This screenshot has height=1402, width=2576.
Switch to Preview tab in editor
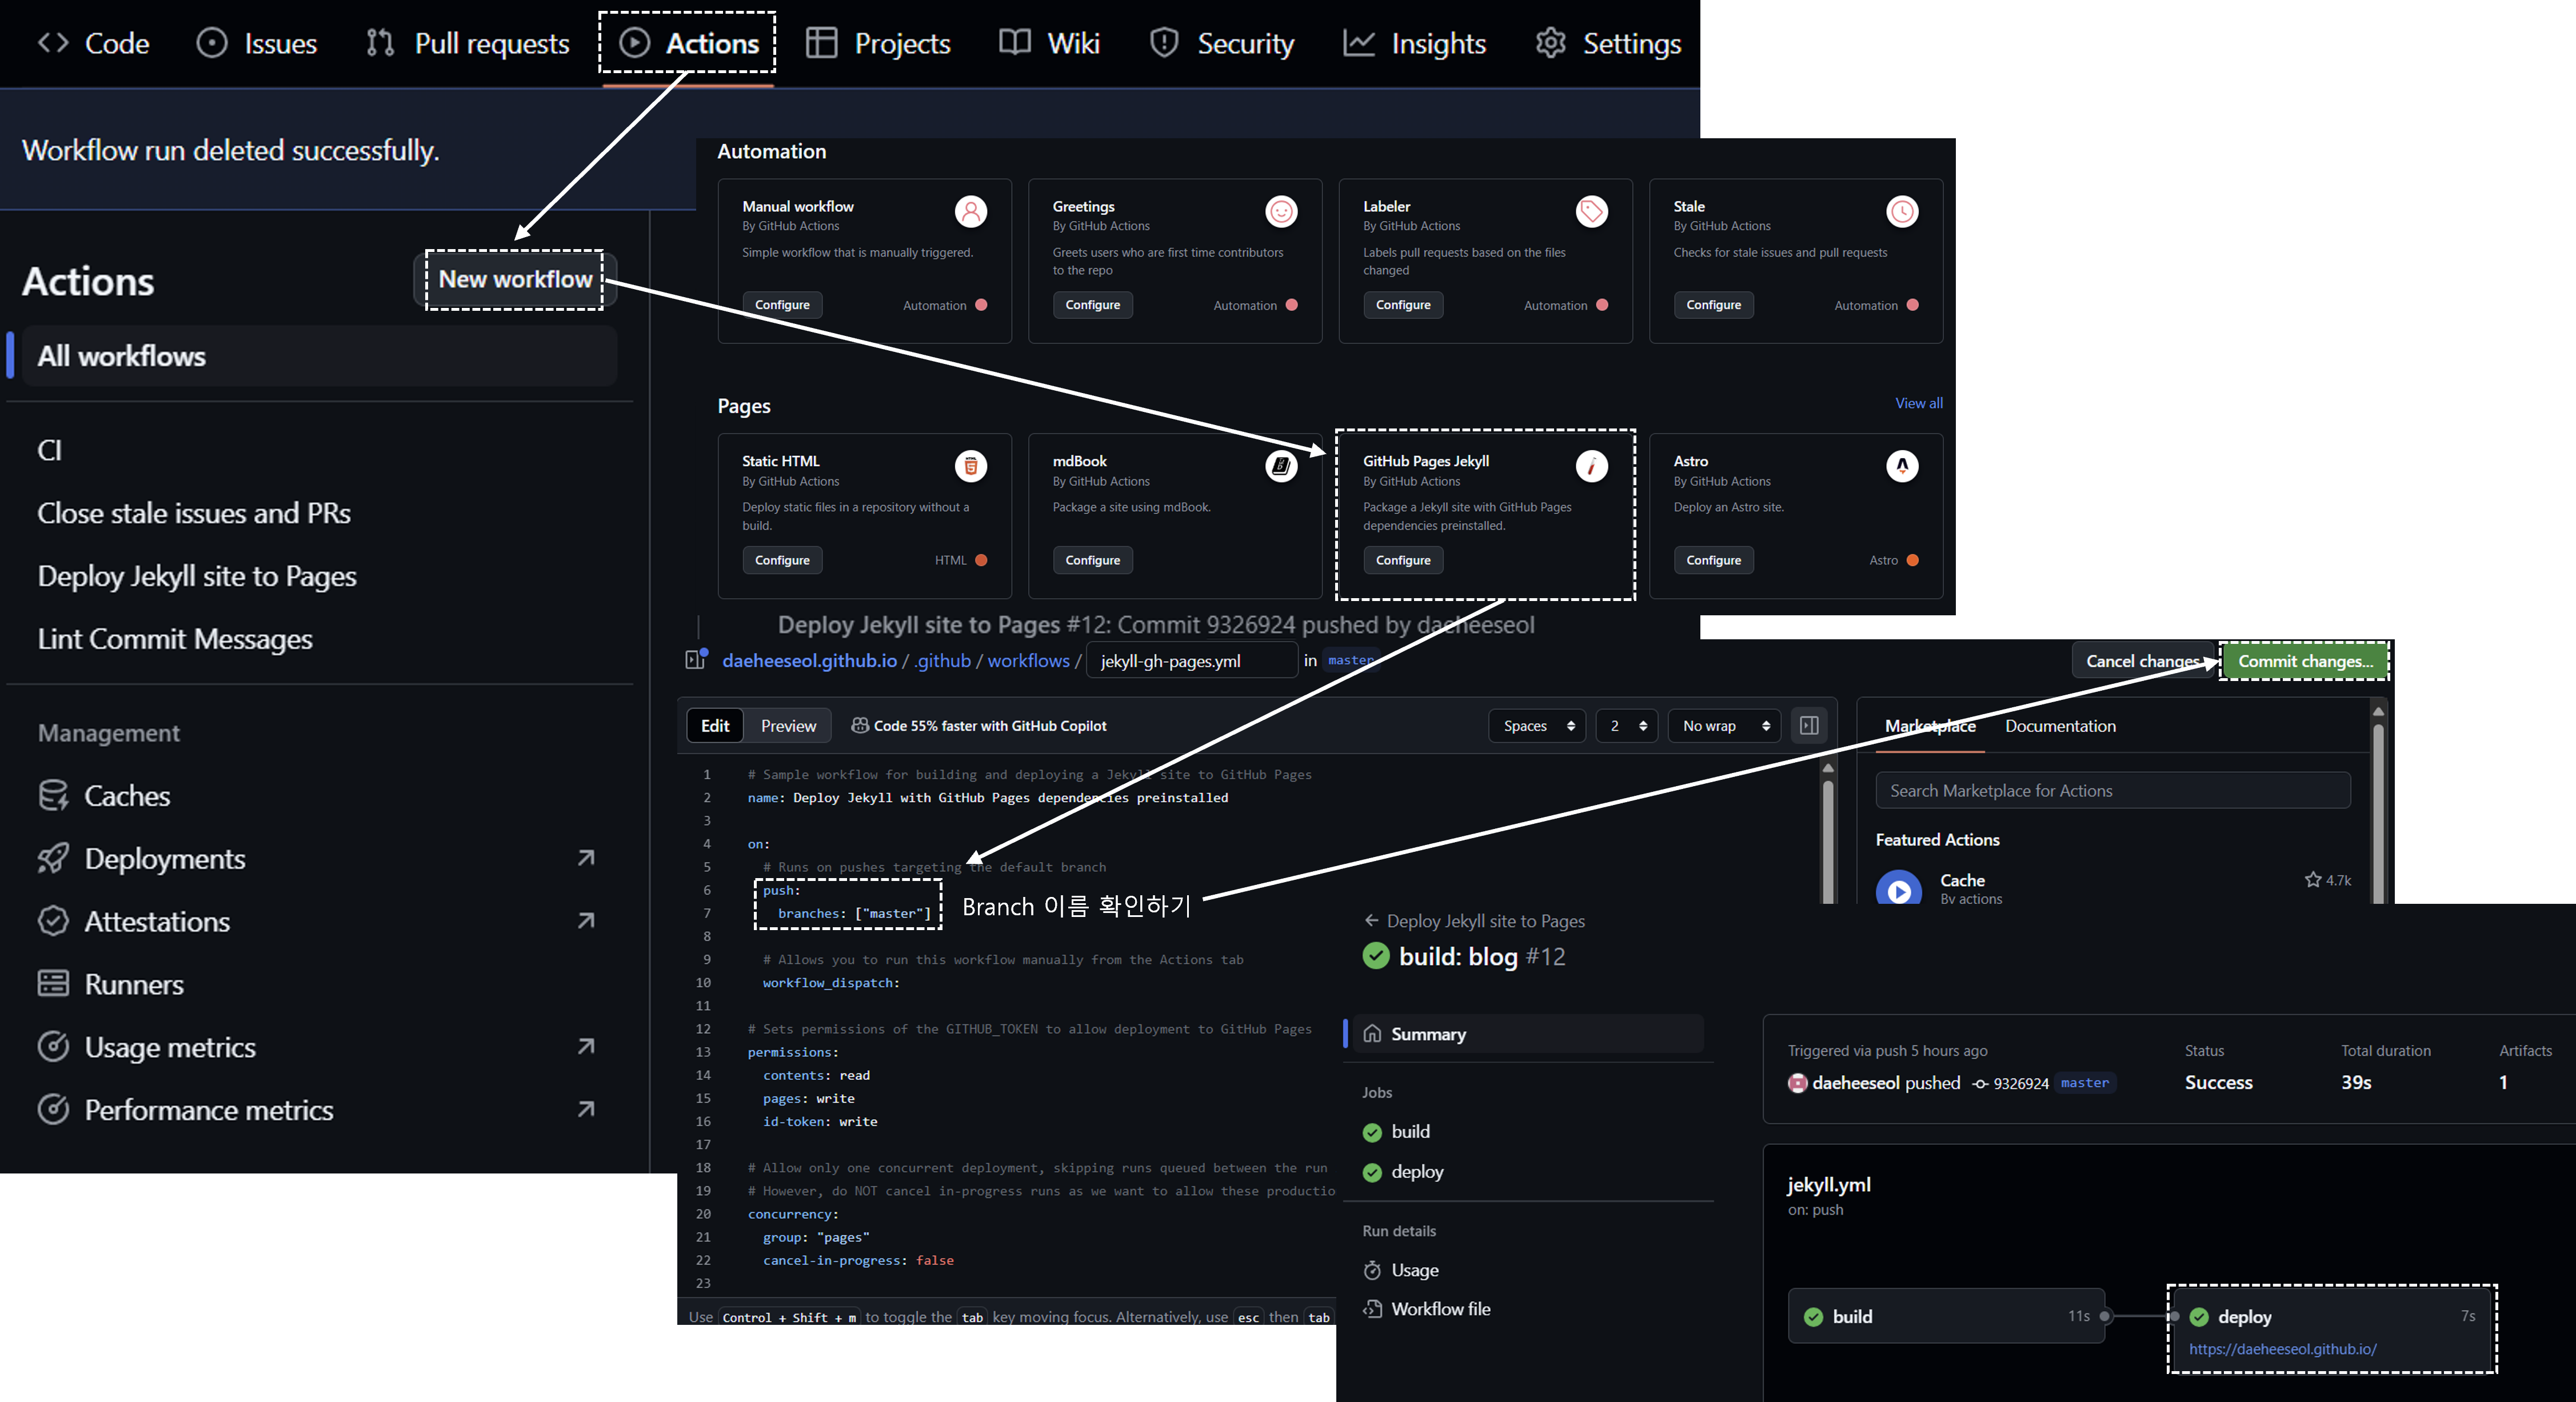click(788, 727)
